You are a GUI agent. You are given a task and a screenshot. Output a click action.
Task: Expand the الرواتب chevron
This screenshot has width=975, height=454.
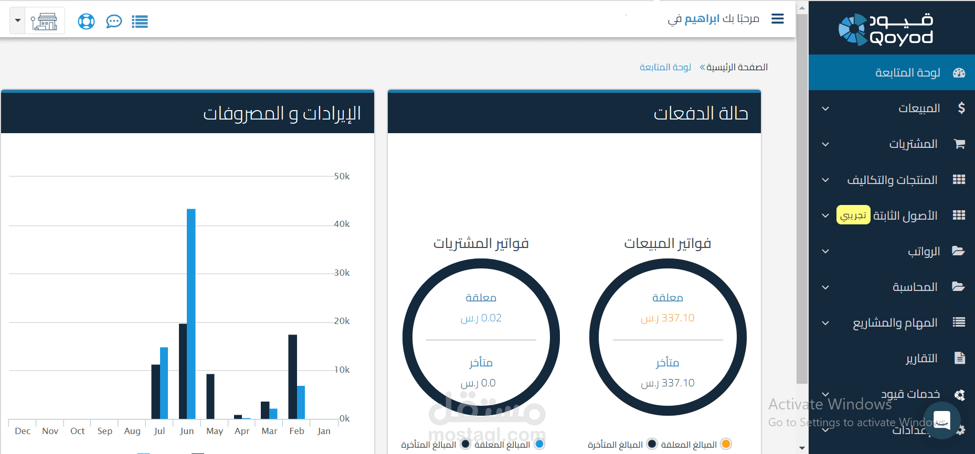pos(825,251)
